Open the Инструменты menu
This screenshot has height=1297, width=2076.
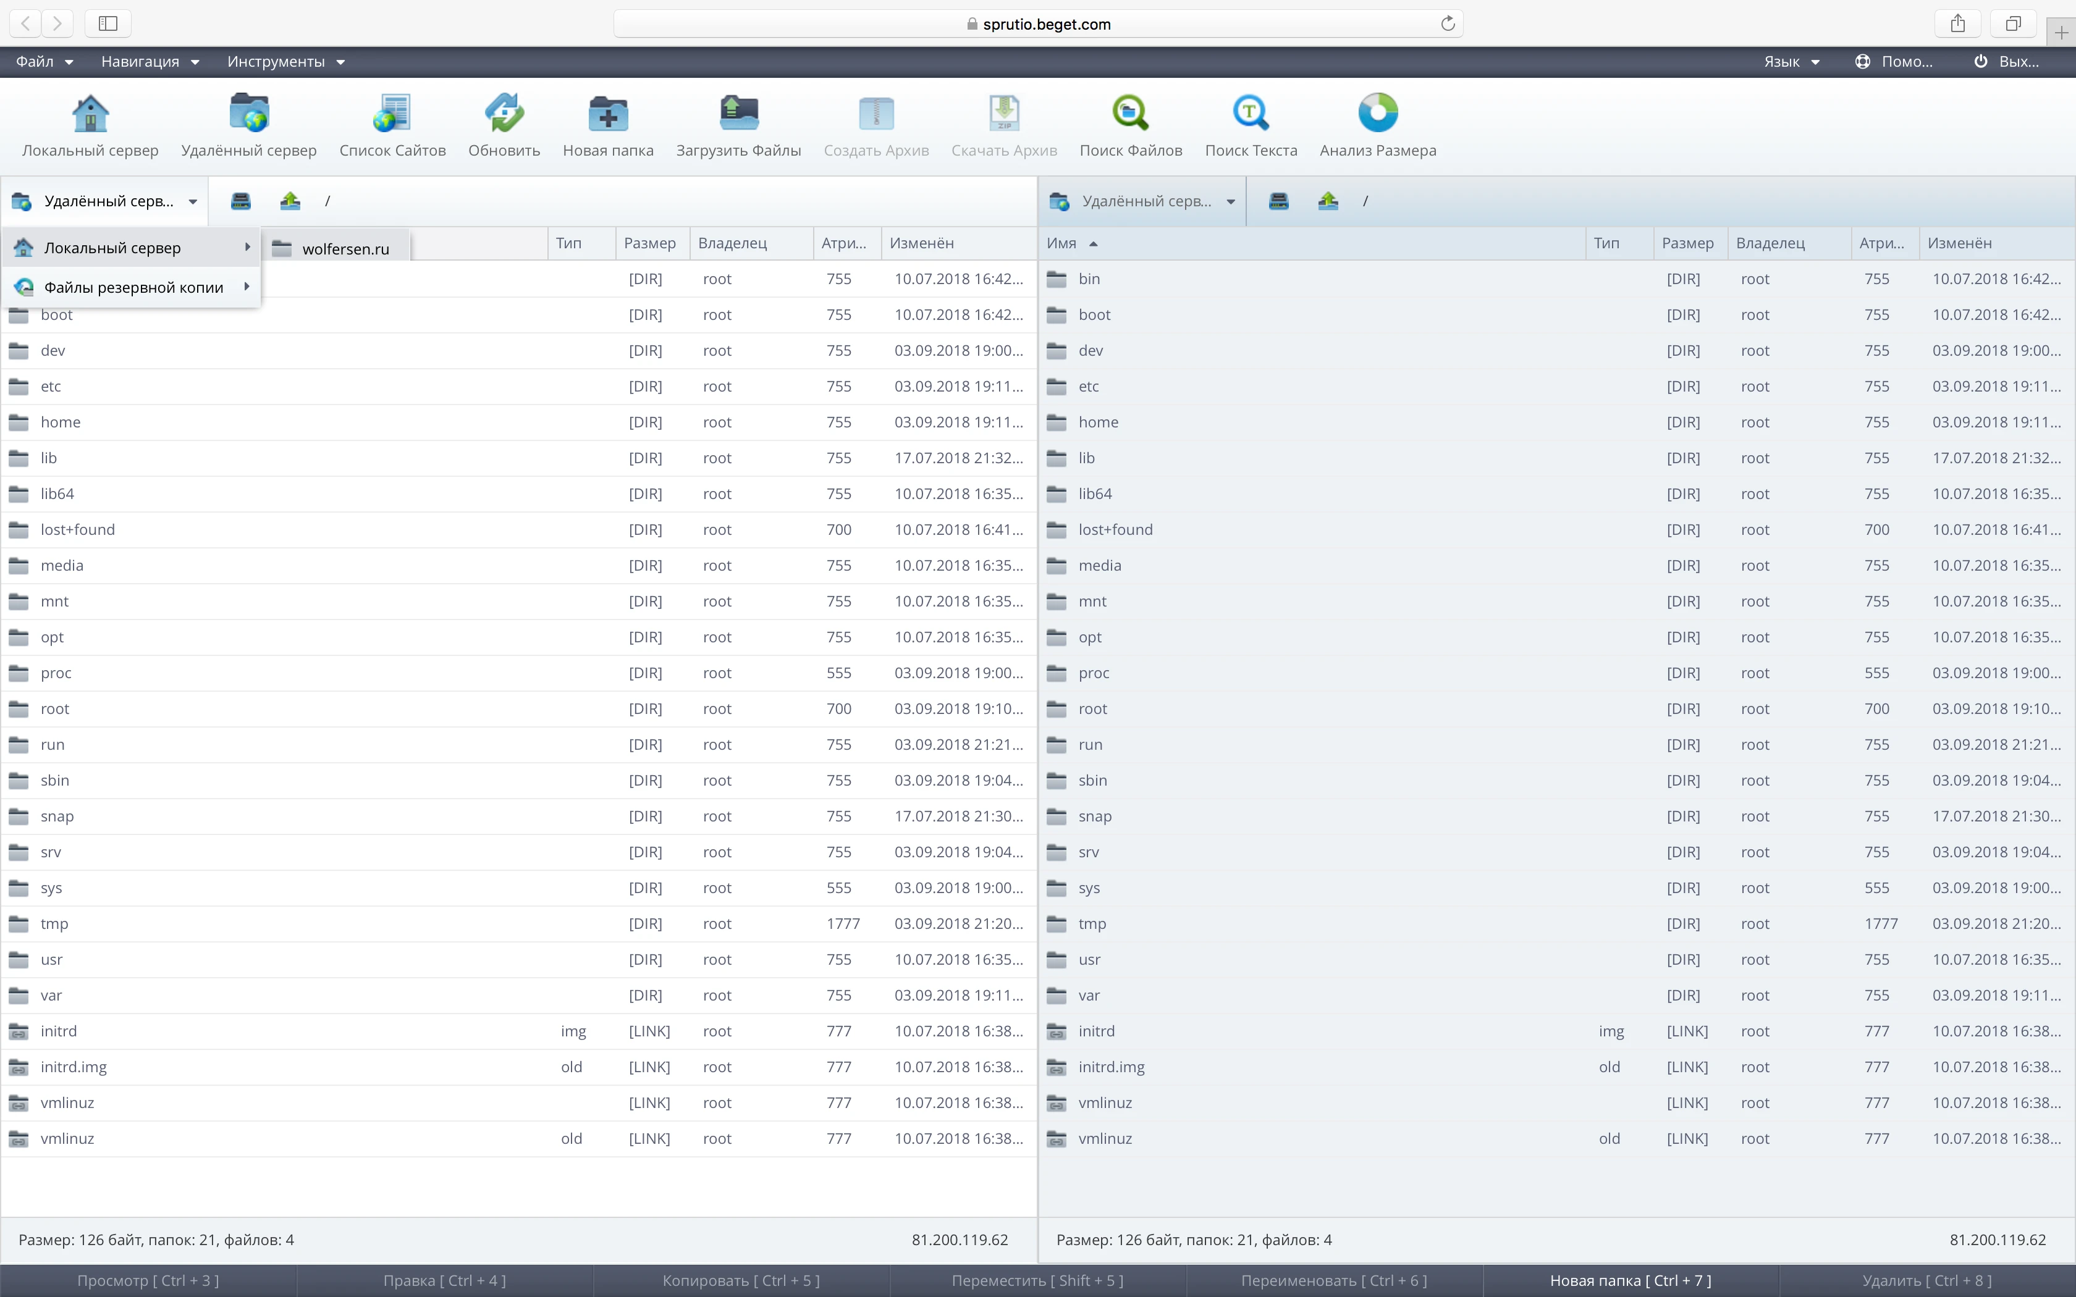coord(285,62)
